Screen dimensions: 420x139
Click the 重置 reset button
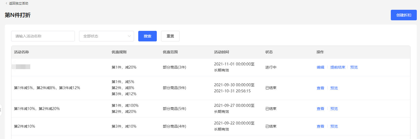pyautogui.click(x=170, y=36)
